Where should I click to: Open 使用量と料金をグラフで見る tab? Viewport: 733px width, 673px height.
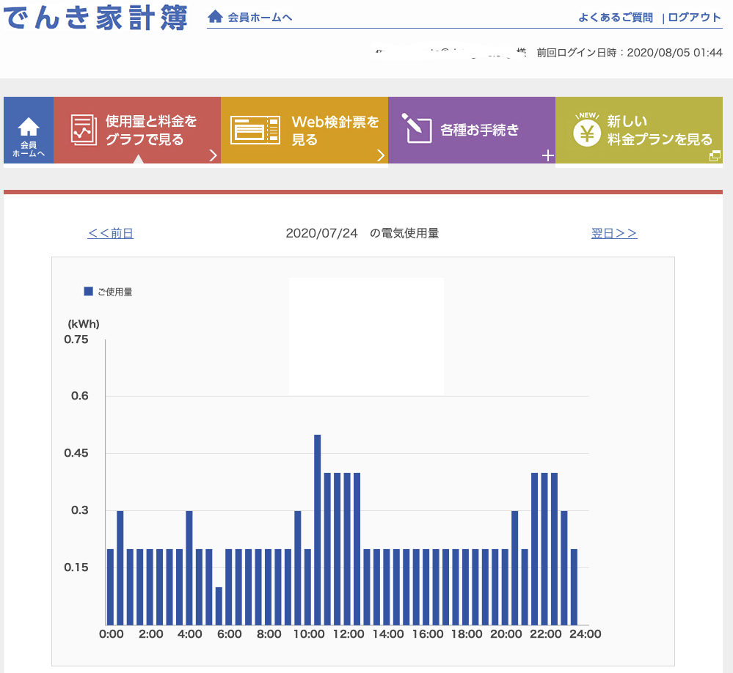pos(151,130)
